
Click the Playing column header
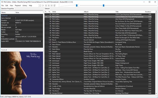[x=46, y=12]
